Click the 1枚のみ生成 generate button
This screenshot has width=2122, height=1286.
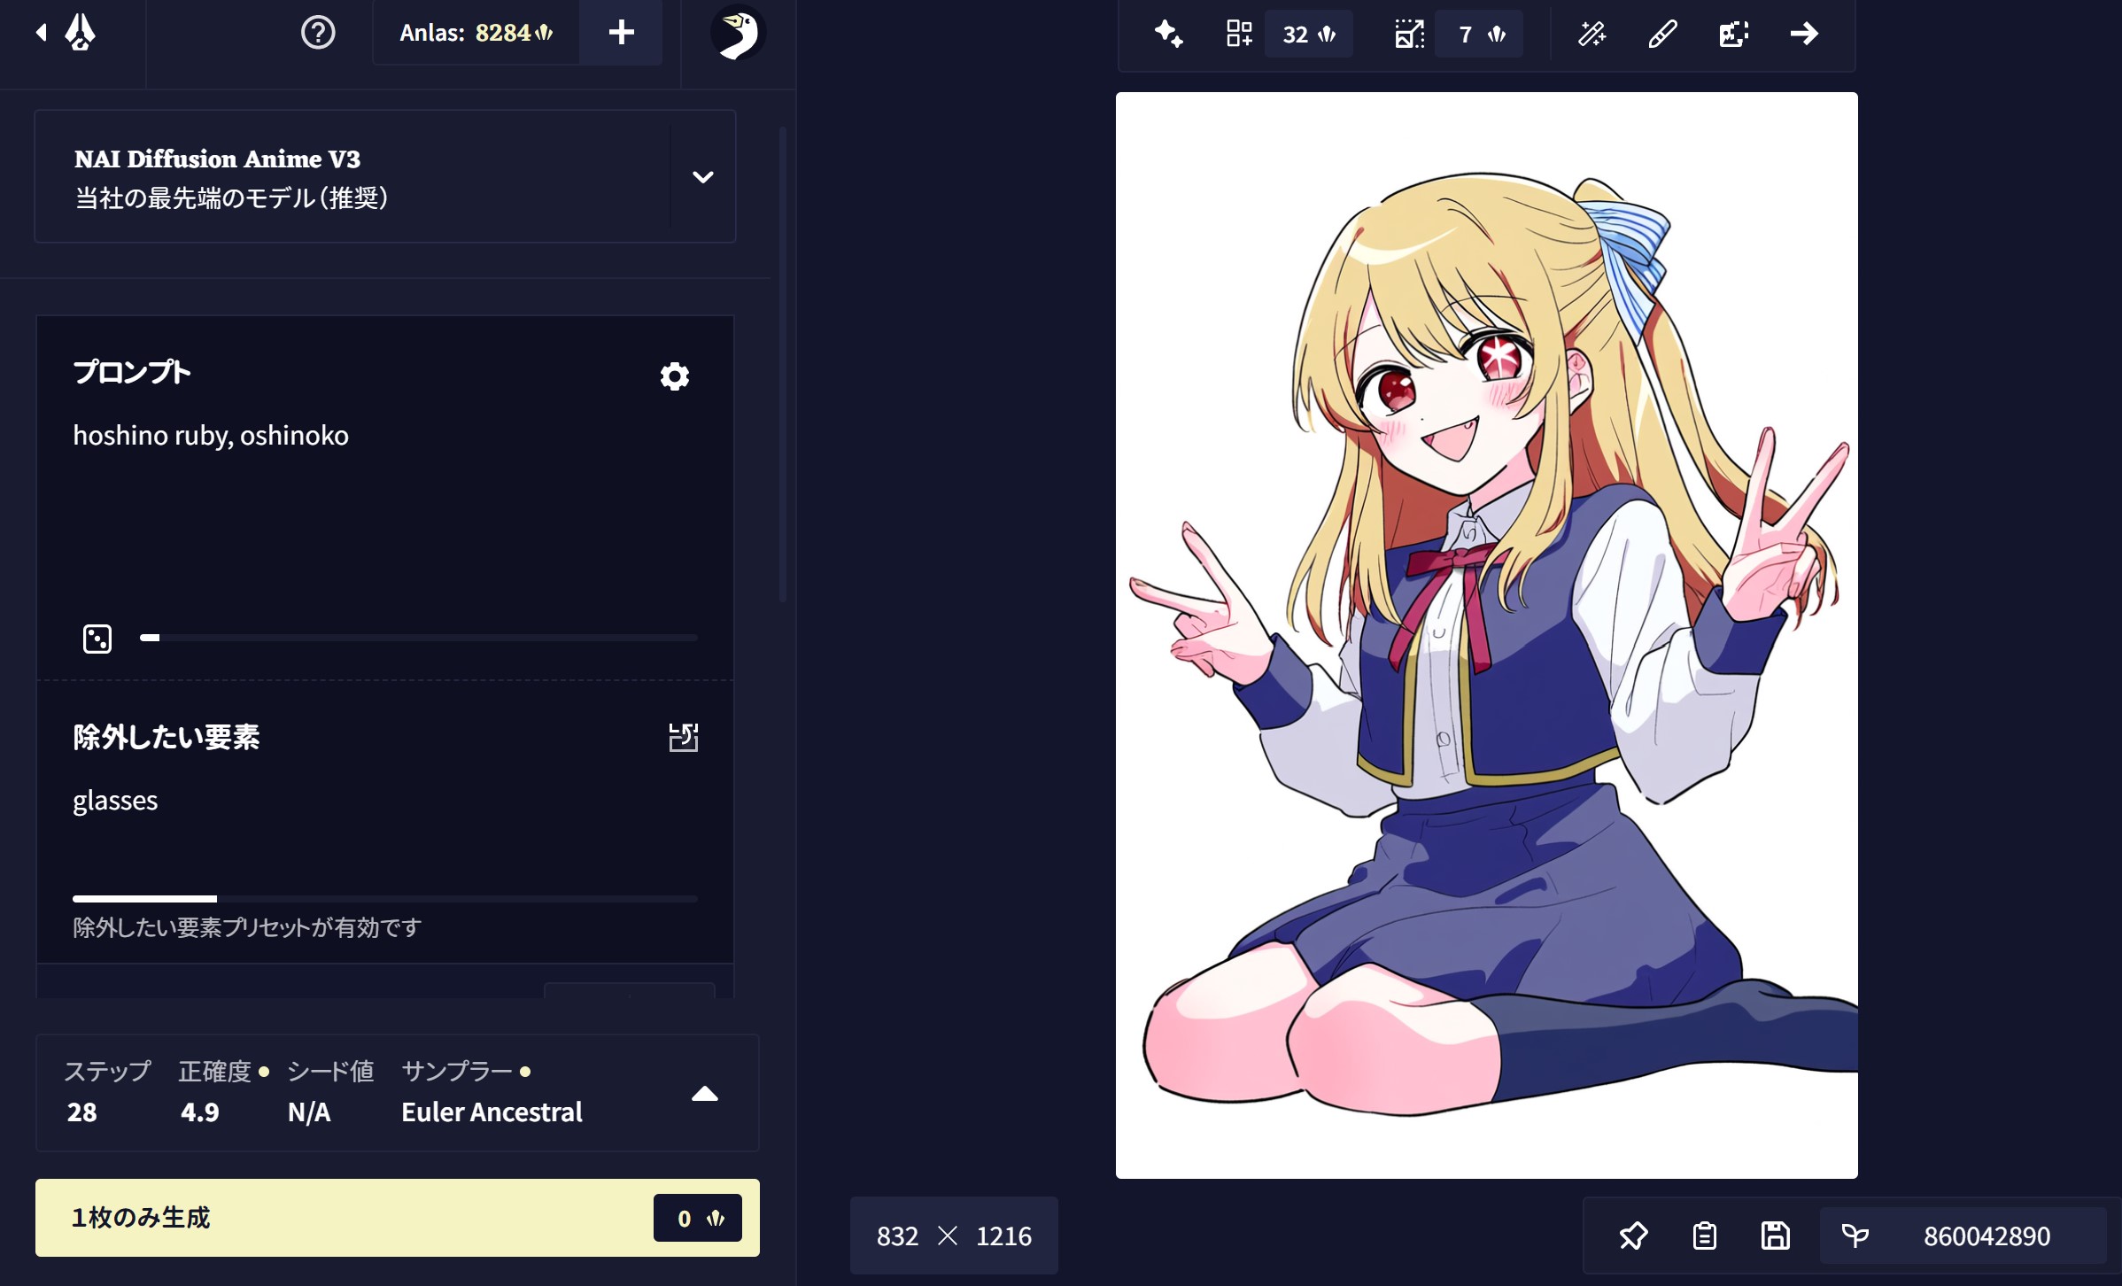click(x=398, y=1218)
